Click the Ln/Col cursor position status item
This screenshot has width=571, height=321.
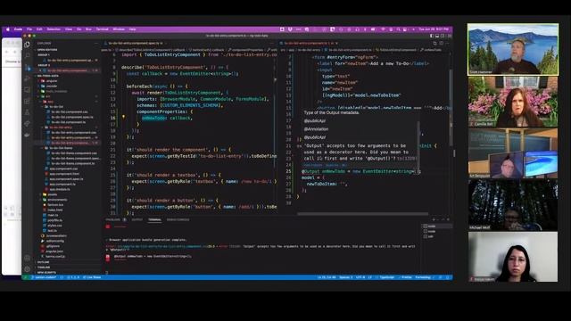point(327,277)
